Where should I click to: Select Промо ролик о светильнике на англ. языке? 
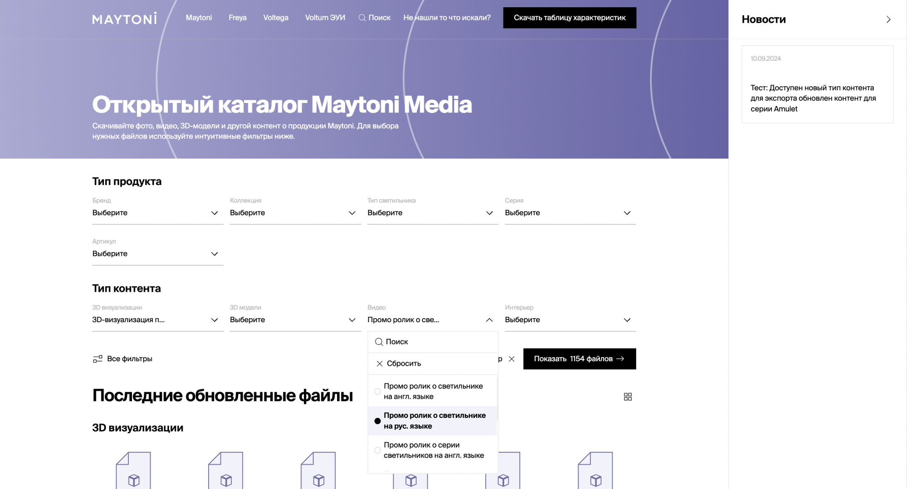433,391
